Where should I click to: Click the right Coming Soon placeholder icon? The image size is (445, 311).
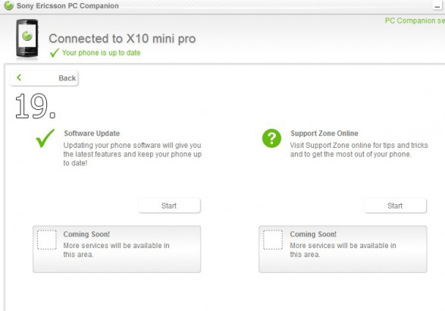[x=273, y=240]
